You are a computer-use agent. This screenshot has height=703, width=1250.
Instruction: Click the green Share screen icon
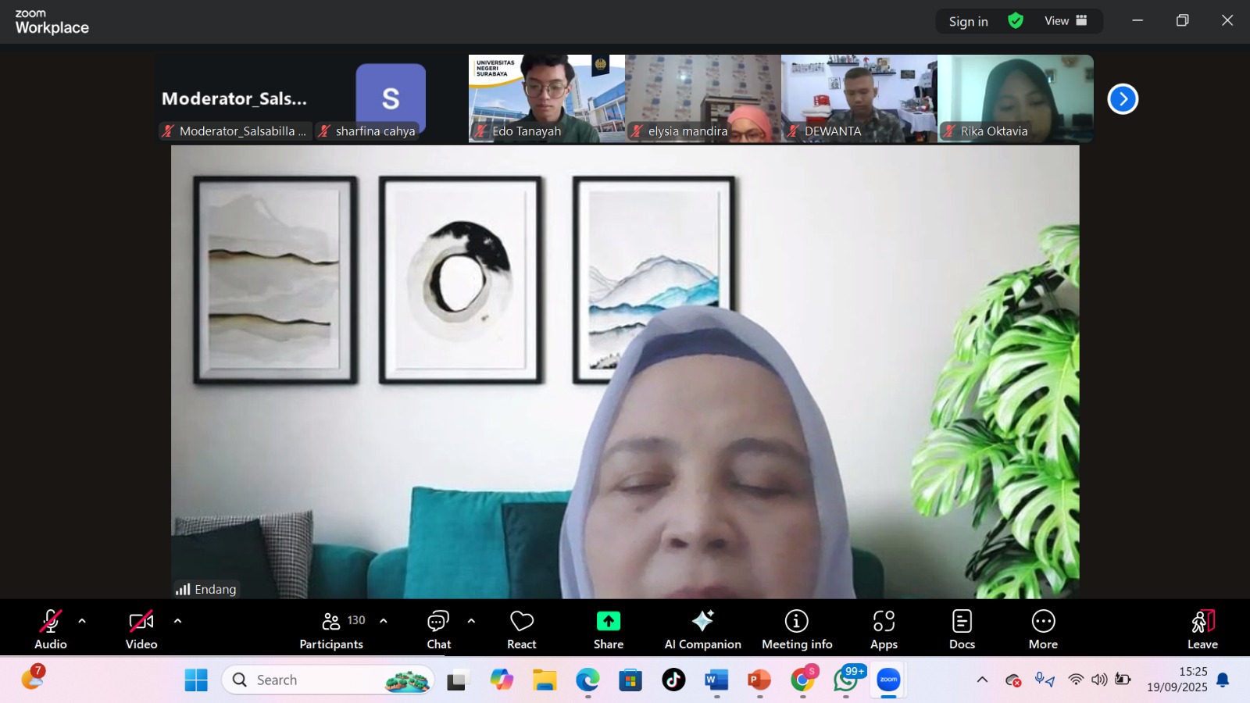(x=608, y=621)
